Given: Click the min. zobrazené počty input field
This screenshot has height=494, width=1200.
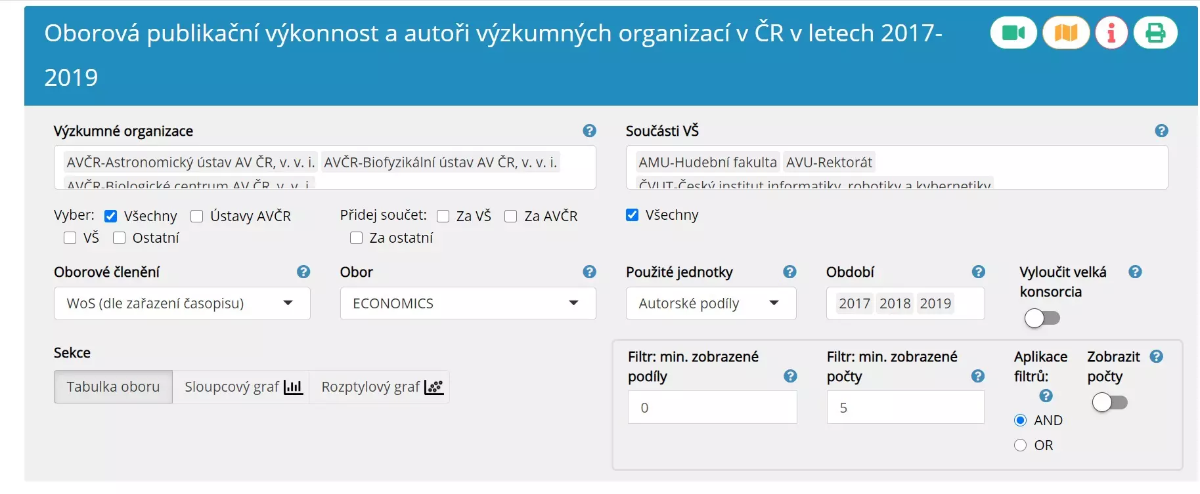Looking at the screenshot, I should pos(905,407).
